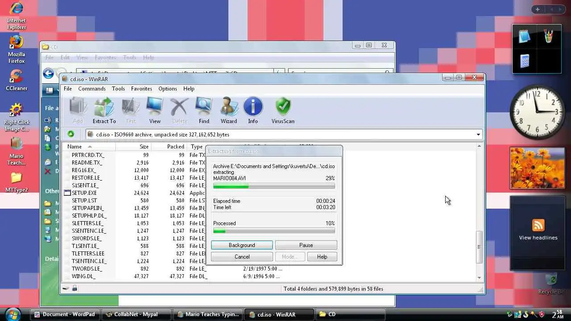This screenshot has width=571, height=321.
Task: Click the Test toolbar icon
Action: click(130, 111)
